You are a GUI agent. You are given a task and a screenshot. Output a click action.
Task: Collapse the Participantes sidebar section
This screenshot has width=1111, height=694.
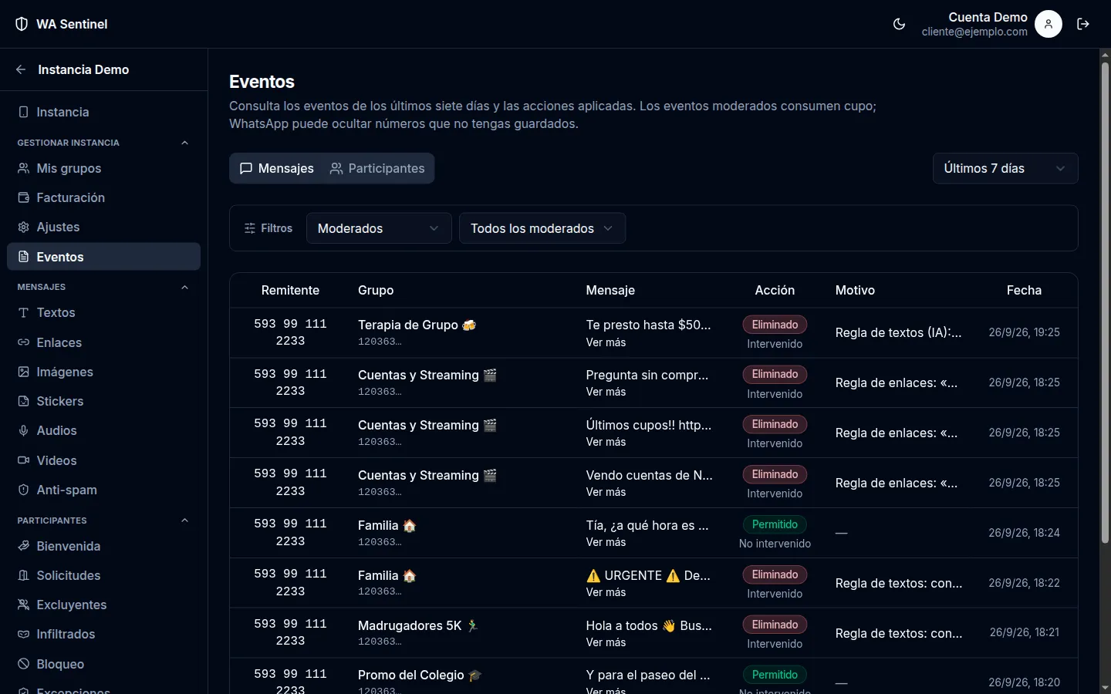184,520
